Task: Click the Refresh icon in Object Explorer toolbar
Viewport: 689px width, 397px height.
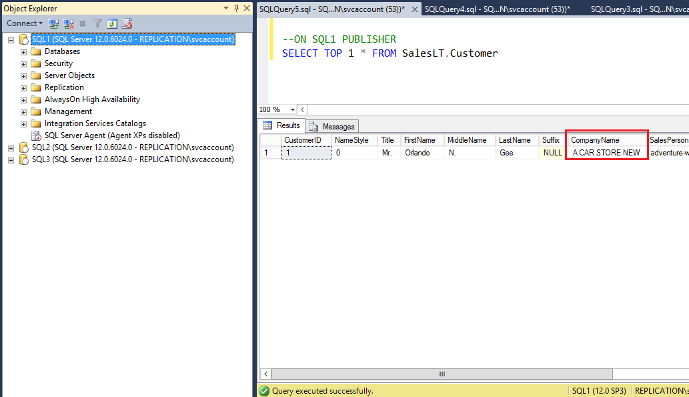Action: [x=112, y=24]
